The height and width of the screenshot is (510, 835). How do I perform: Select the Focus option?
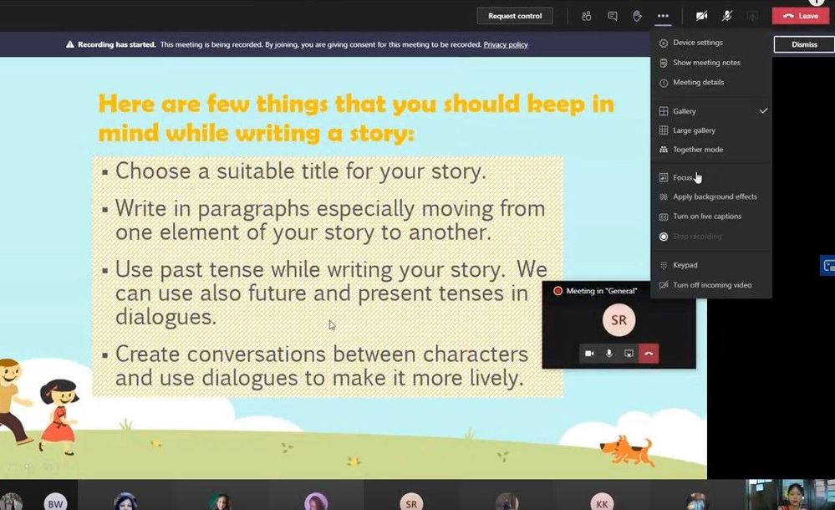711,177
